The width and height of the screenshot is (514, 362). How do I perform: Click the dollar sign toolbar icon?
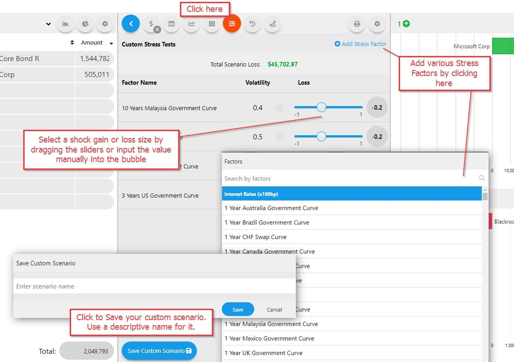tap(151, 24)
